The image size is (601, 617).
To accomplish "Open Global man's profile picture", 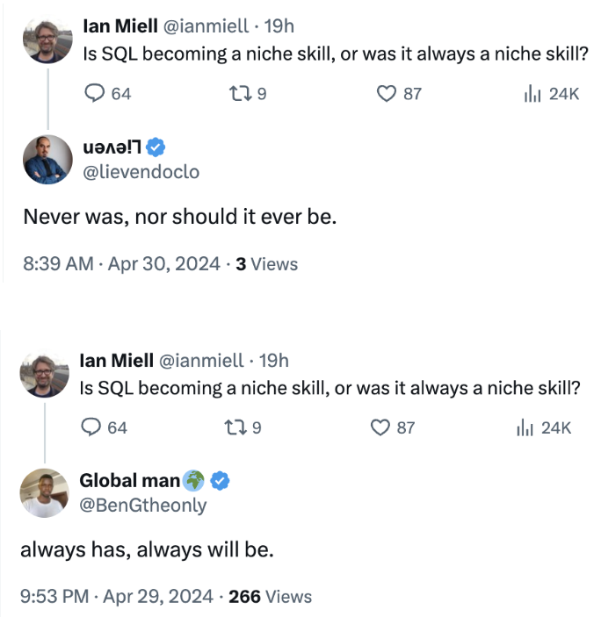I will coord(43,492).
